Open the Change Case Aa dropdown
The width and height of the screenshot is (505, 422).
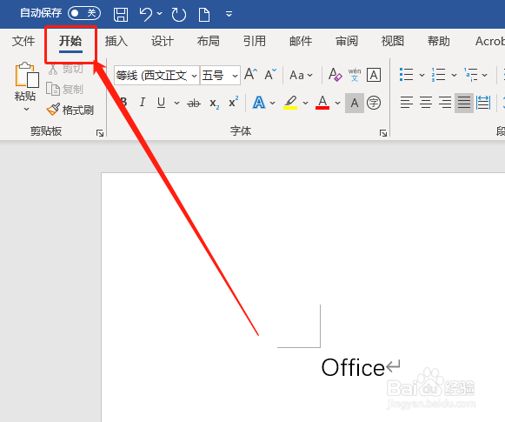[x=301, y=76]
